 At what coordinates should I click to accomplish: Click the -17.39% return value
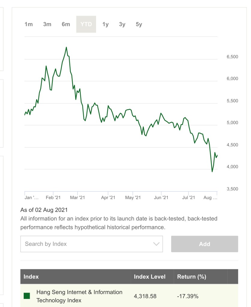(188, 296)
